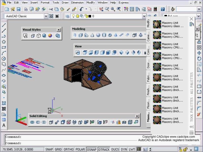
Task: Open the text style dropdown
Action: [x=199, y=9]
